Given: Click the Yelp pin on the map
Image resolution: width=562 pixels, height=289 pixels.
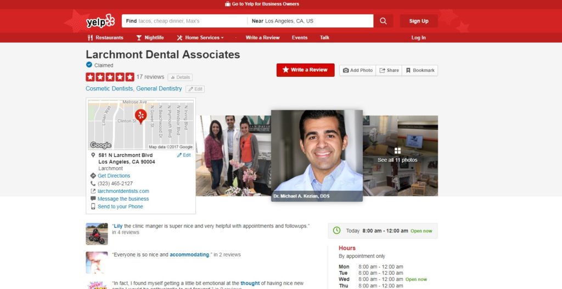Looking at the screenshot, I should click(x=141, y=116).
